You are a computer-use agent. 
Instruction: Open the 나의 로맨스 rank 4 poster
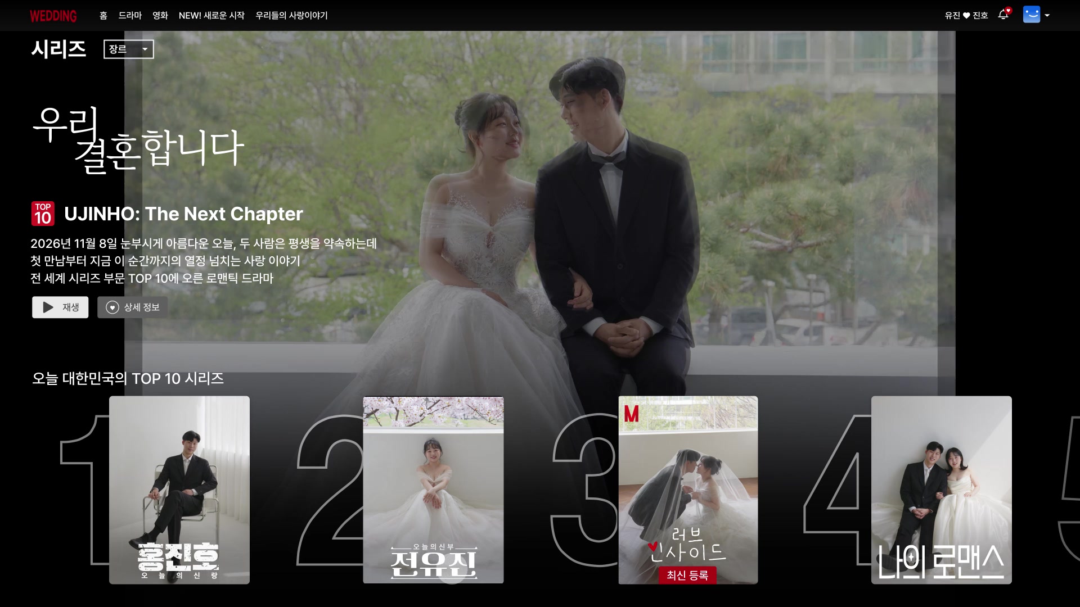tap(942, 490)
